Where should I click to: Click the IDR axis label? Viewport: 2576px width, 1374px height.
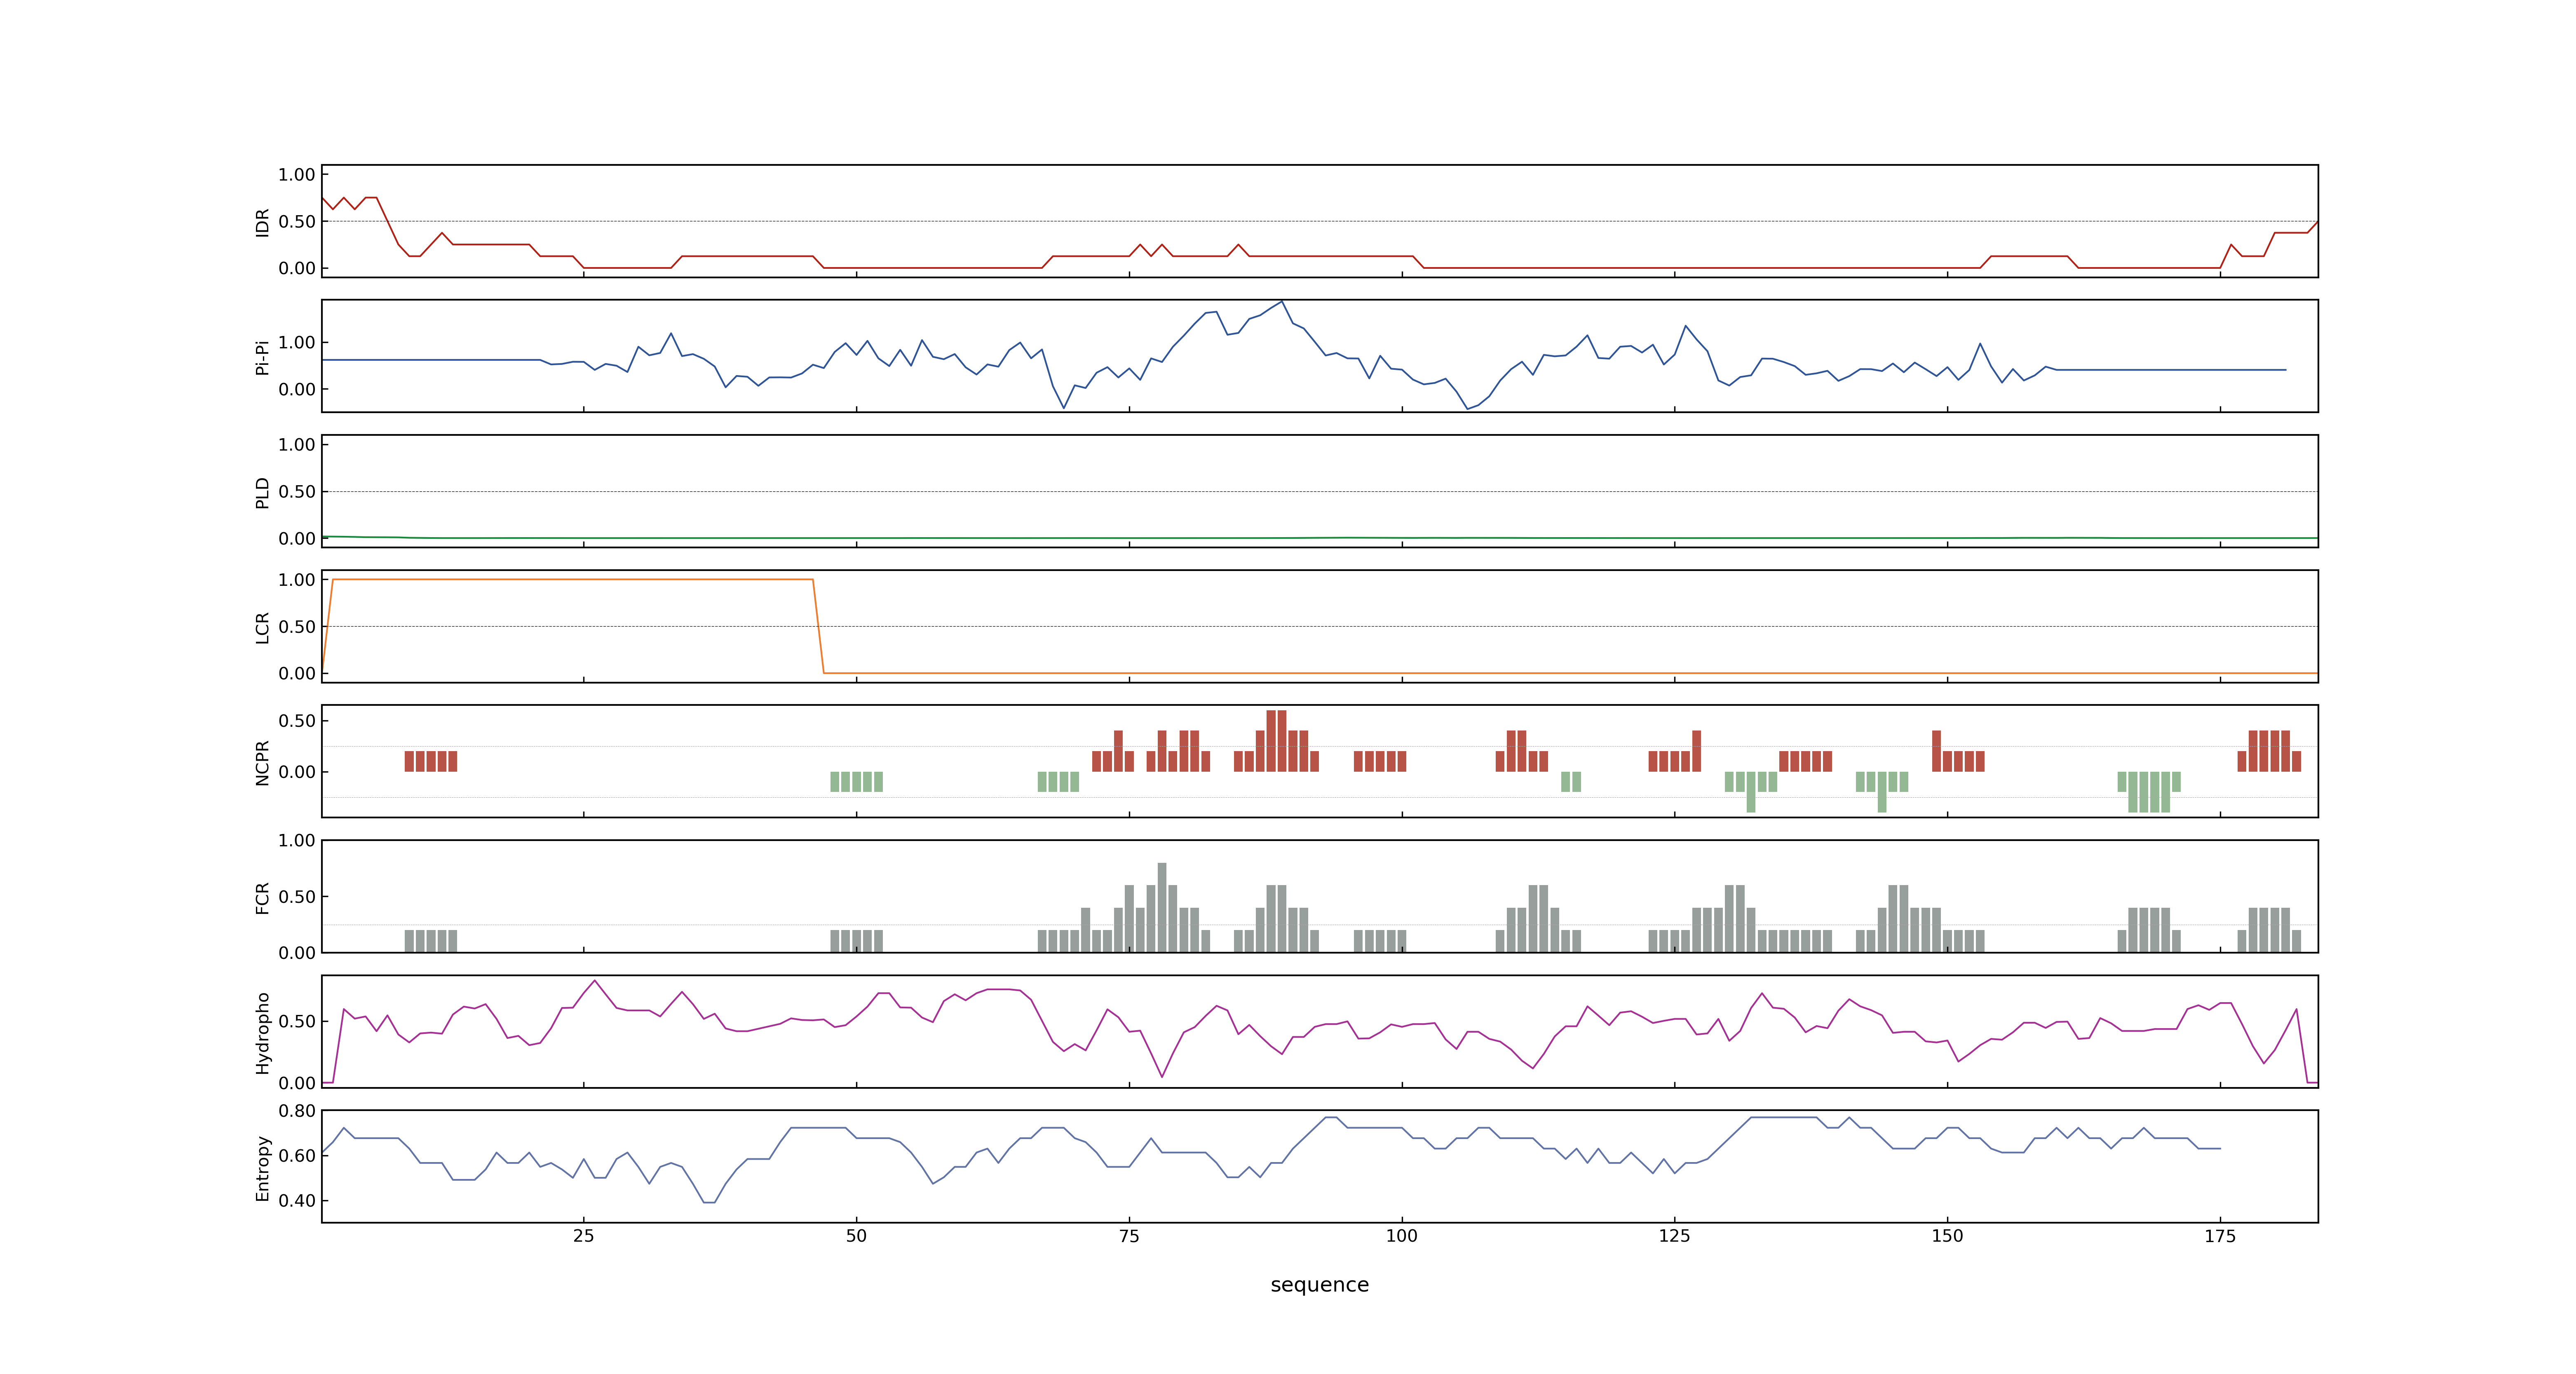tap(262, 222)
